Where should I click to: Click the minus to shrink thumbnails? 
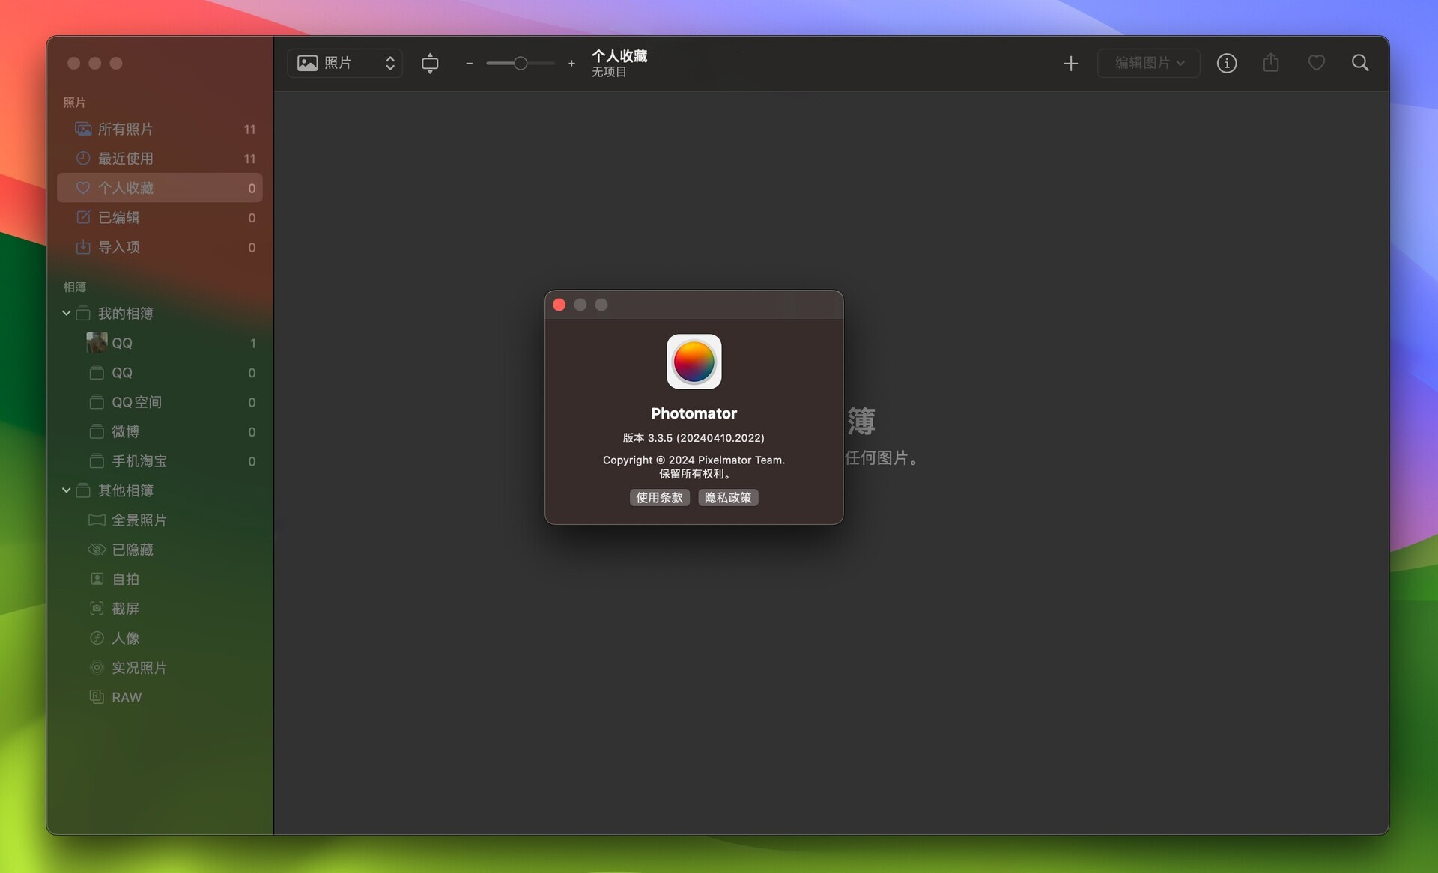470,64
